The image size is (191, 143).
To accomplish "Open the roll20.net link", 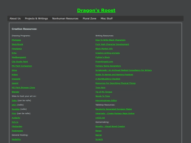I will click(100, 118).
